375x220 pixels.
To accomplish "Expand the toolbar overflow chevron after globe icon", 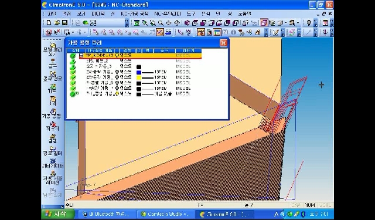I will [x=127, y=23].
